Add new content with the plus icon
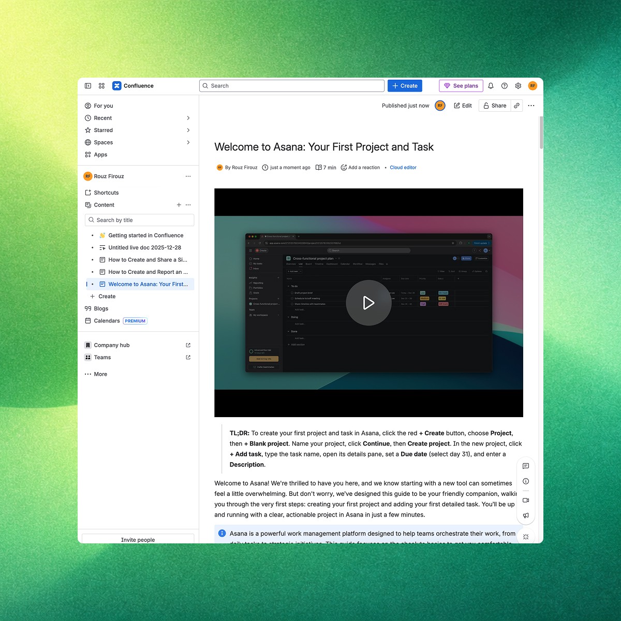The width and height of the screenshot is (621, 621). point(179,205)
